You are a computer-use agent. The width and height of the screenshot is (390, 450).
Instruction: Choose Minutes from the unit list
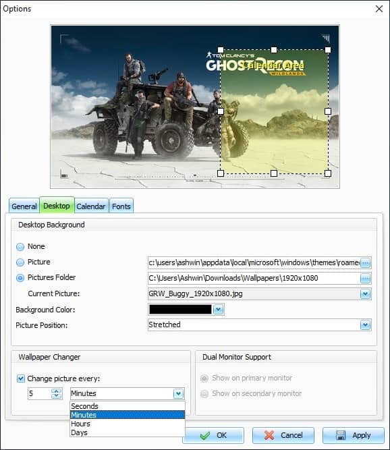point(128,415)
